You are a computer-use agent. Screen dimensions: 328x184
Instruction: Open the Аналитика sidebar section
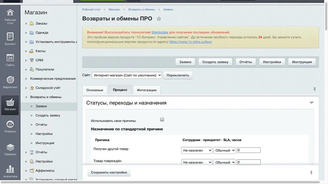tap(10, 172)
